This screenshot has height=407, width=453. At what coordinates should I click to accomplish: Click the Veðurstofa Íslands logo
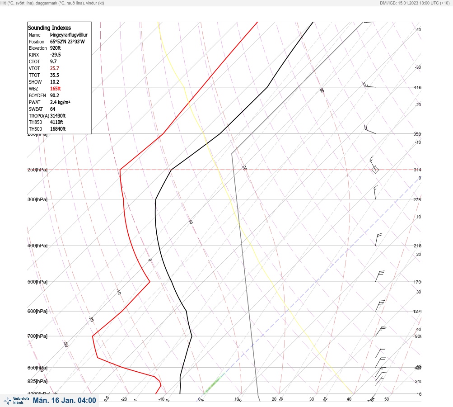[x=16, y=401]
